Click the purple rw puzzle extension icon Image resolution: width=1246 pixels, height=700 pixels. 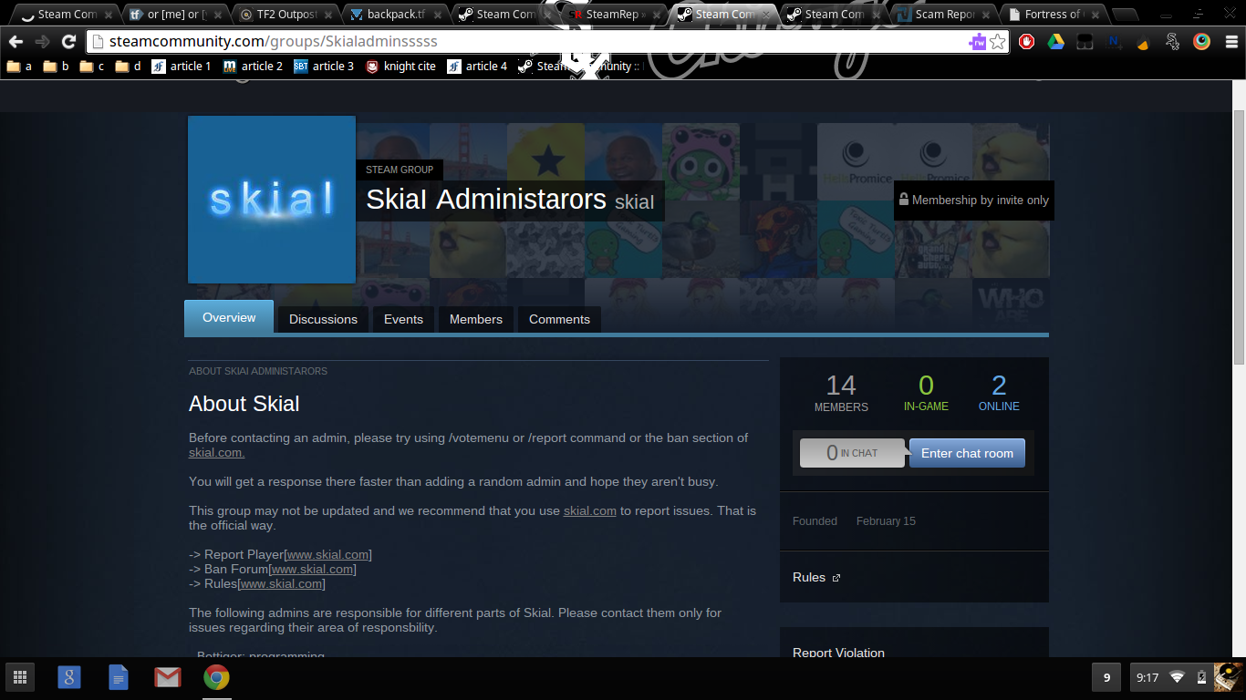click(x=977, y=42)
